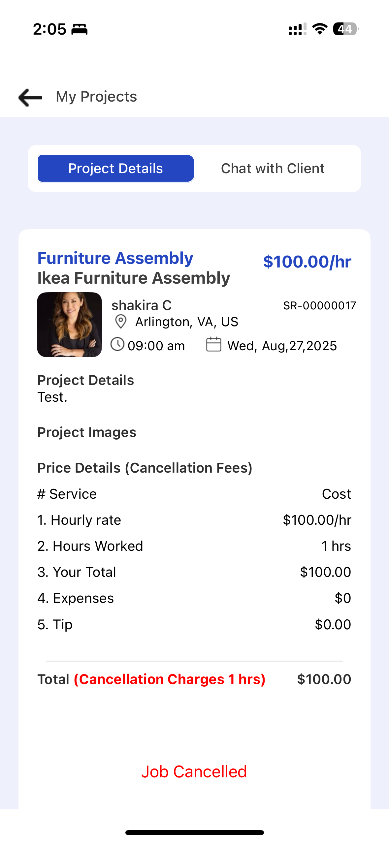Tap the SR-00000017 project ID

[x=320, y=306]
